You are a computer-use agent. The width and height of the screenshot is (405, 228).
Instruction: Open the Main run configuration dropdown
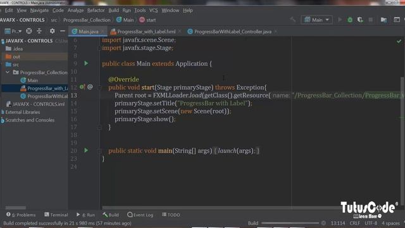point(316,20)
